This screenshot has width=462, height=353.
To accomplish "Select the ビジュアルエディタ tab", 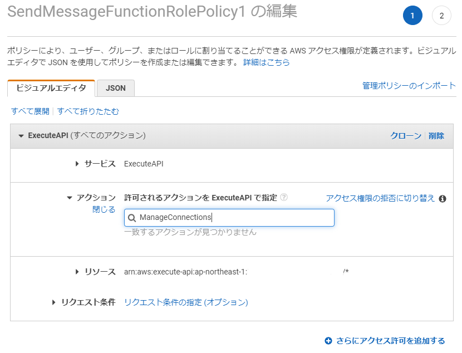I will [x=51, y=88].
